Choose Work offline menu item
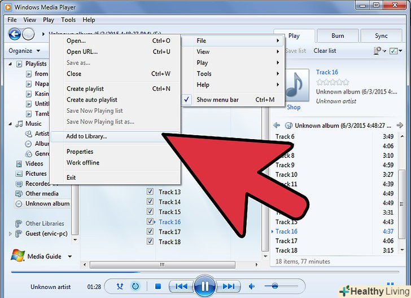The image size is (411, 298). coord(115,163)
